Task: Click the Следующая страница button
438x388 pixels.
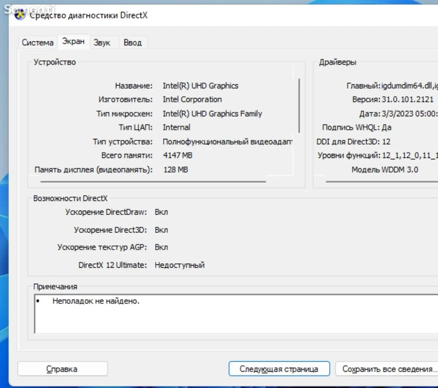Action: (x=279, y=369)
